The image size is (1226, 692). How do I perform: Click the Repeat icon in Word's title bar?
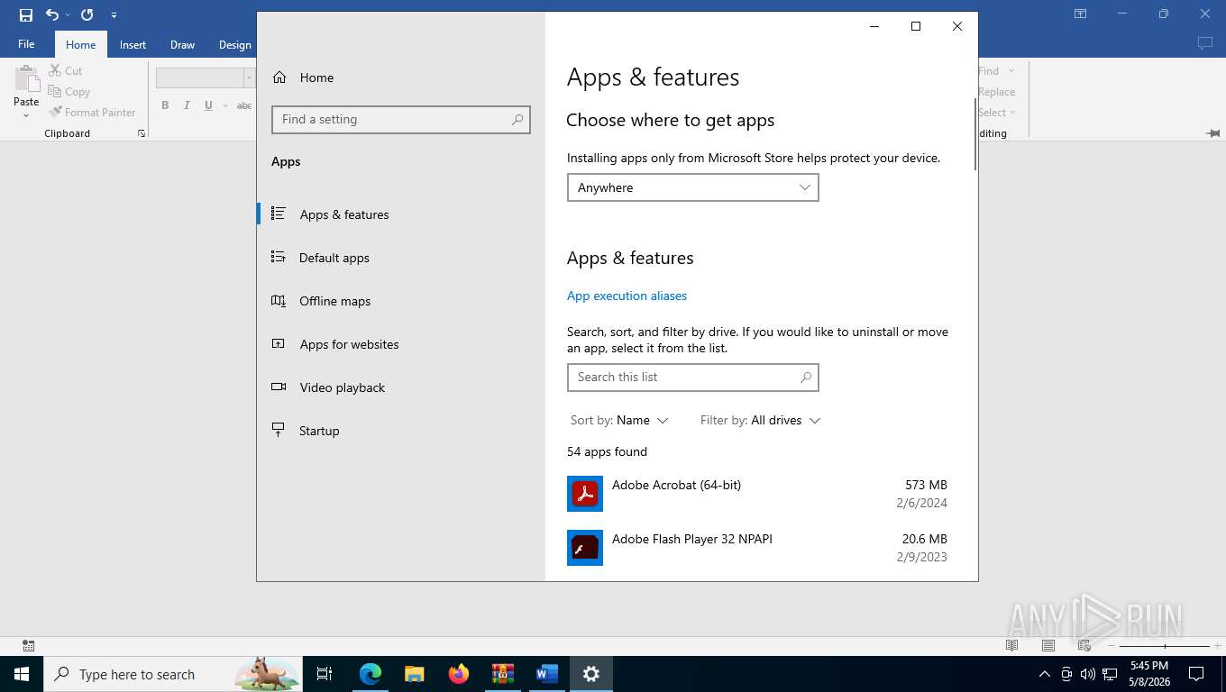[87, 14]
